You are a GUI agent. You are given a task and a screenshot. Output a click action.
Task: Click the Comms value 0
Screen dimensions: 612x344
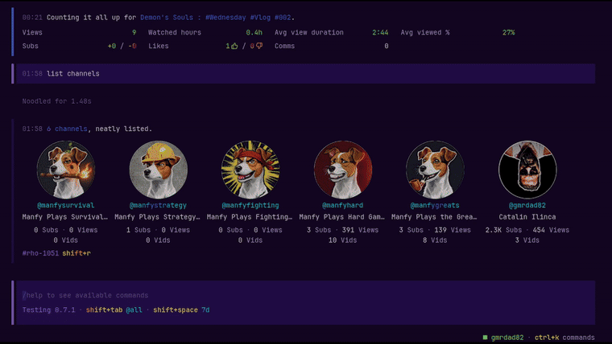click(387, 46)
